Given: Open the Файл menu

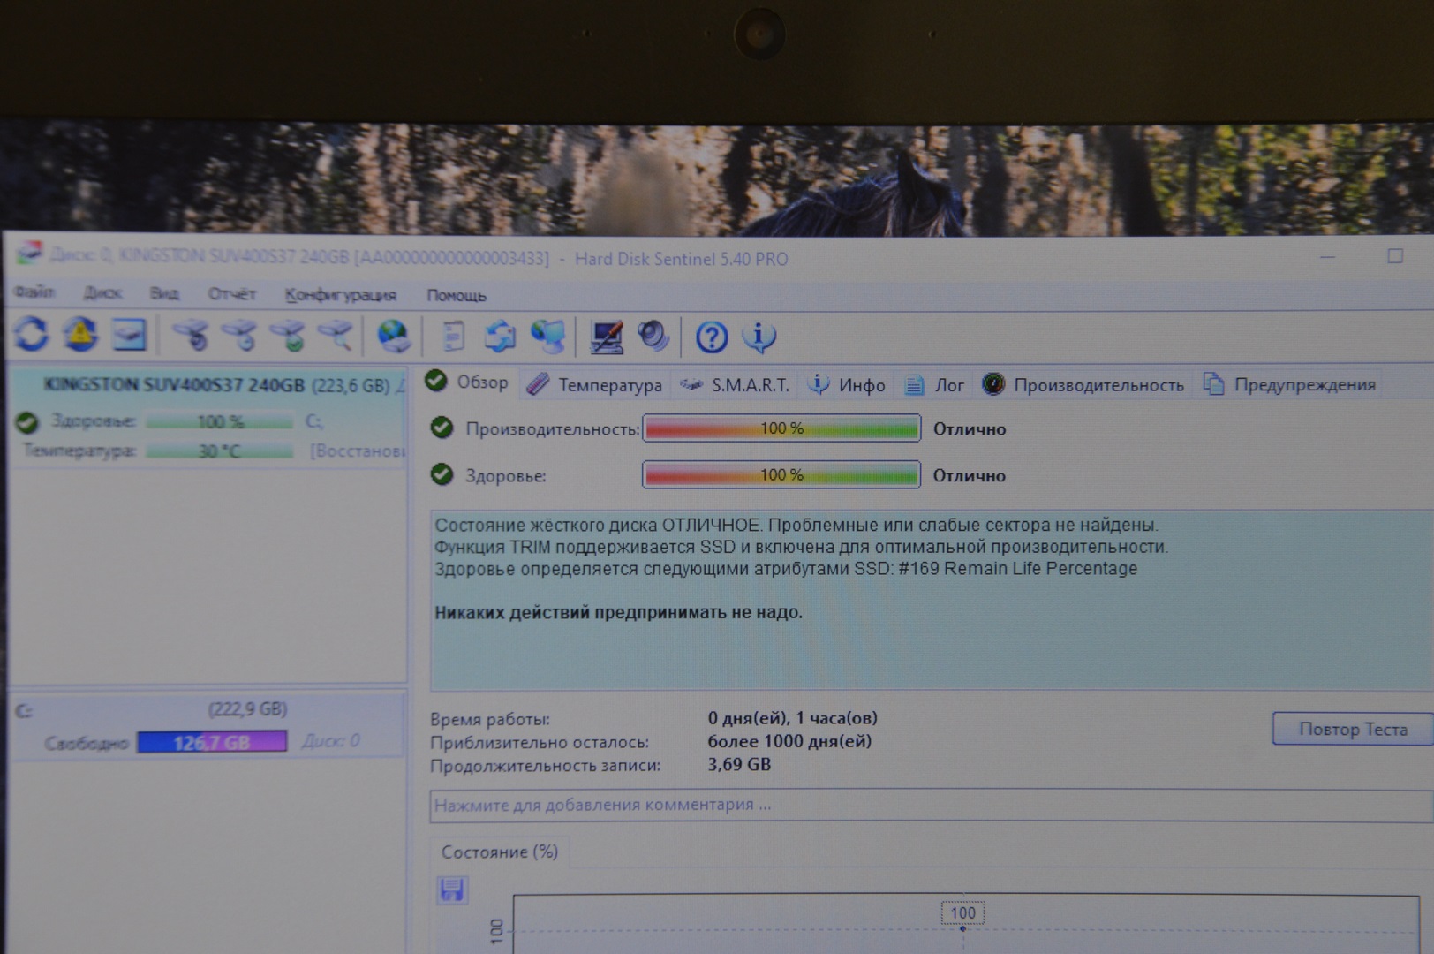Looking at the screenshot, I should [34, 292].
